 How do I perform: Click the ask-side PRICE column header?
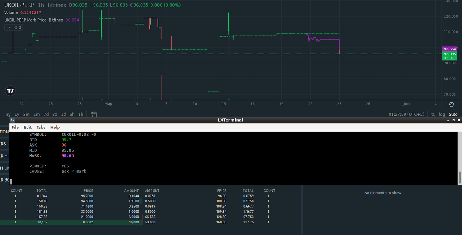tap(222, 190)
